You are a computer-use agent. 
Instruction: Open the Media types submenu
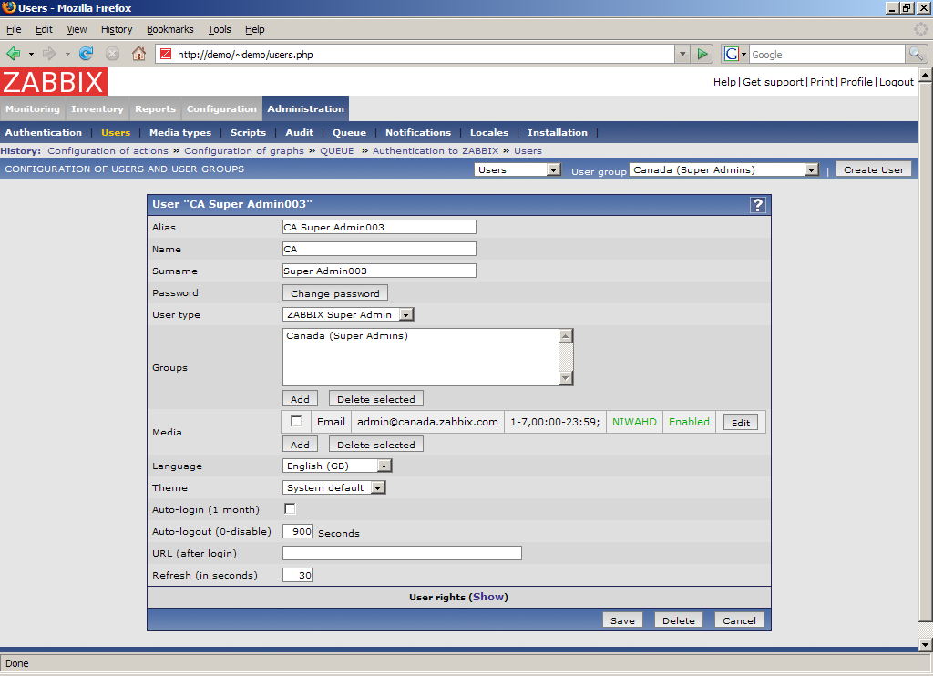(180, 133)
